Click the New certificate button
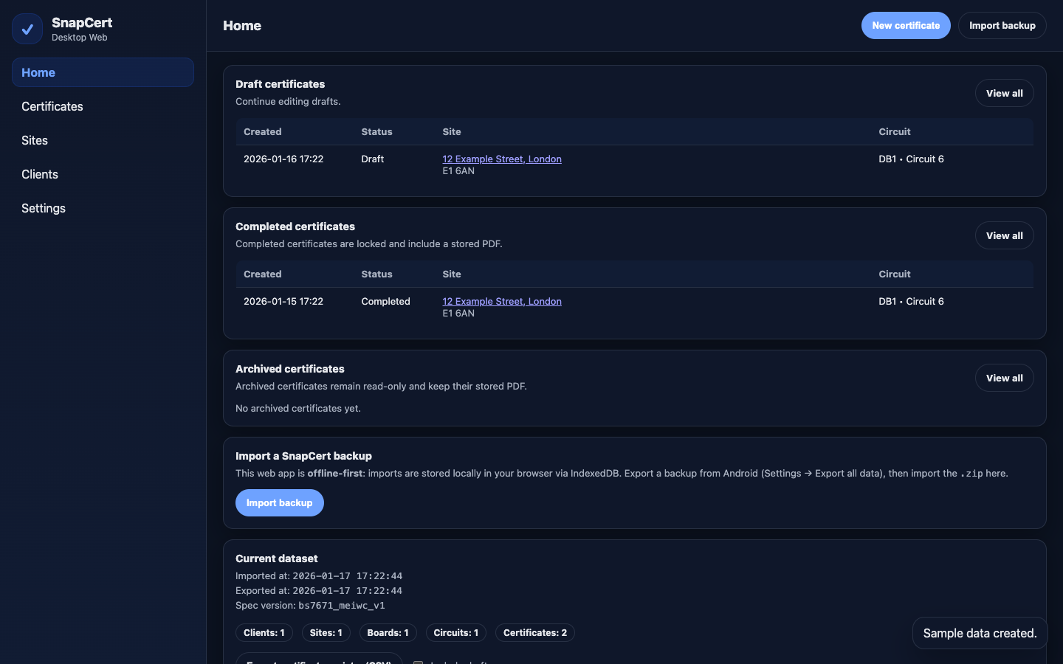 [x=906, y=25]
